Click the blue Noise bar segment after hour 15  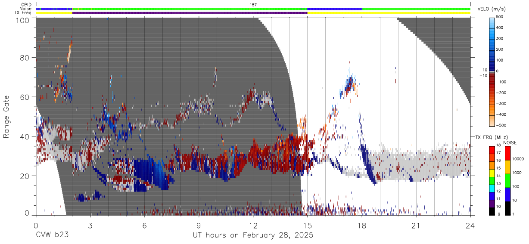click(x=335, y=9)
